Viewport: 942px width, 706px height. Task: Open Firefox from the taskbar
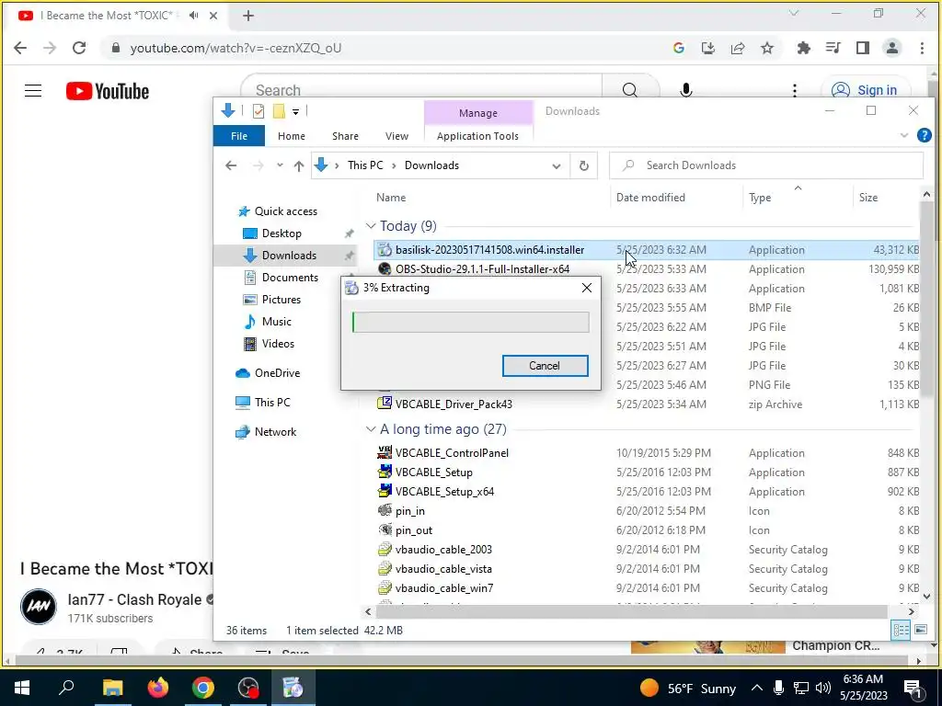click(x=158, y=688)
